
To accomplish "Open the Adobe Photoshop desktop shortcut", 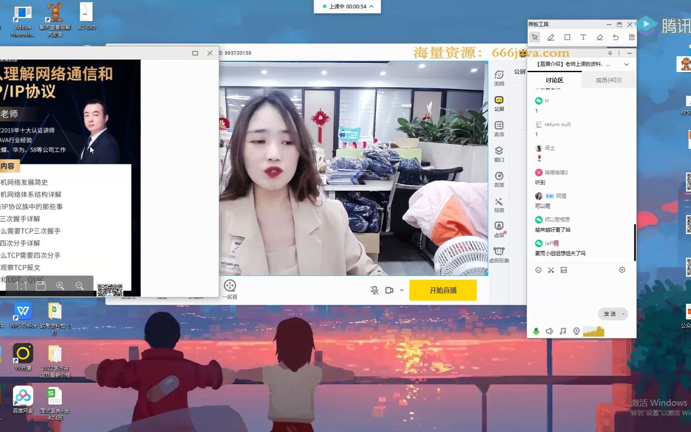I will pyautogui.click(x=22, y=20).
